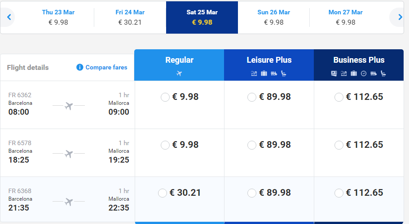Screen dimensions: 409x224
Task: Select the Sun 26 Mar date tab
Action: [x=273, y=17]
